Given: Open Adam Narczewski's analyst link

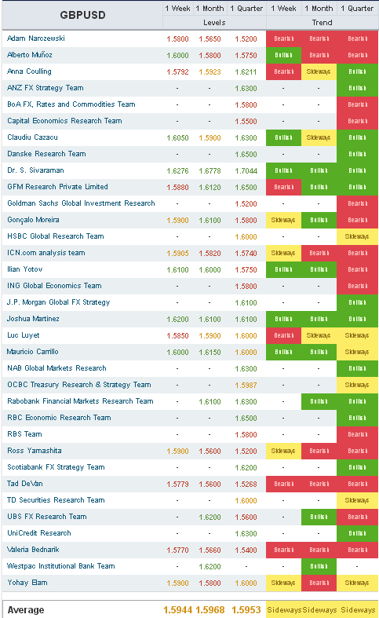Looking at the screenshot, I should [x=36, y=38].
